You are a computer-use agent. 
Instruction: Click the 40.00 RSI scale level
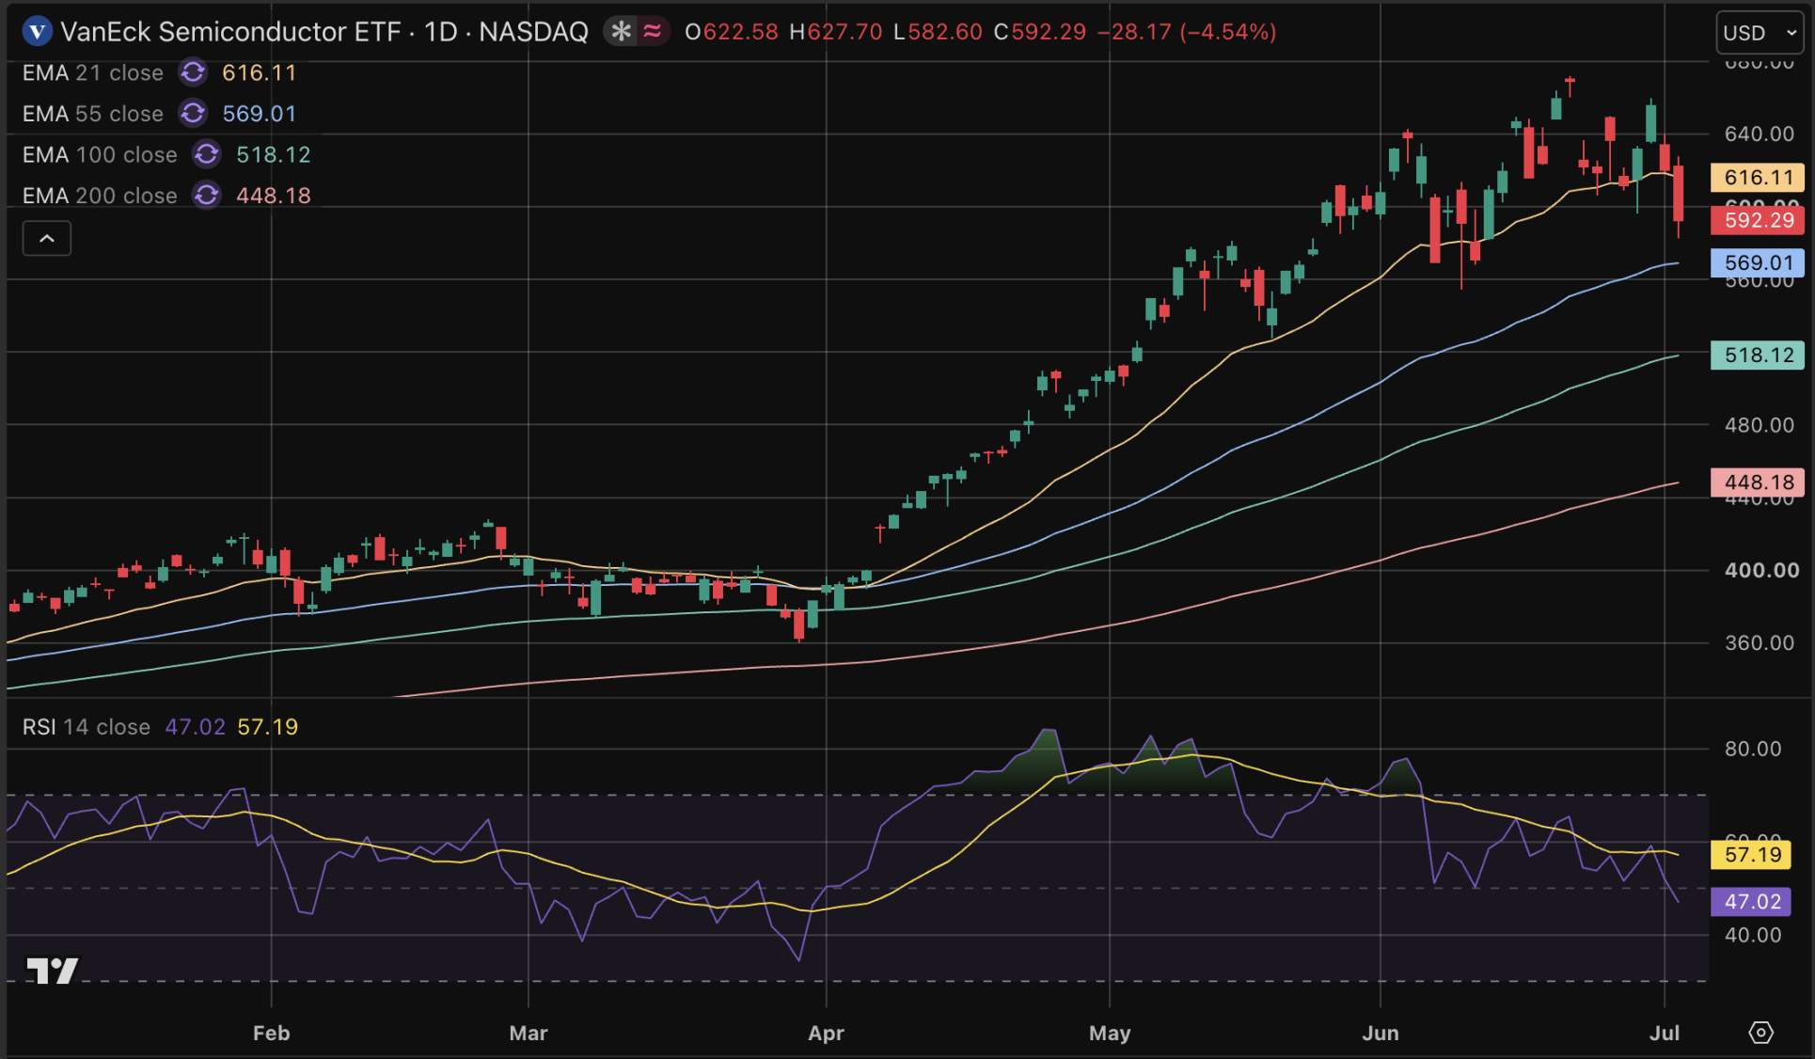click(1753, 935)
